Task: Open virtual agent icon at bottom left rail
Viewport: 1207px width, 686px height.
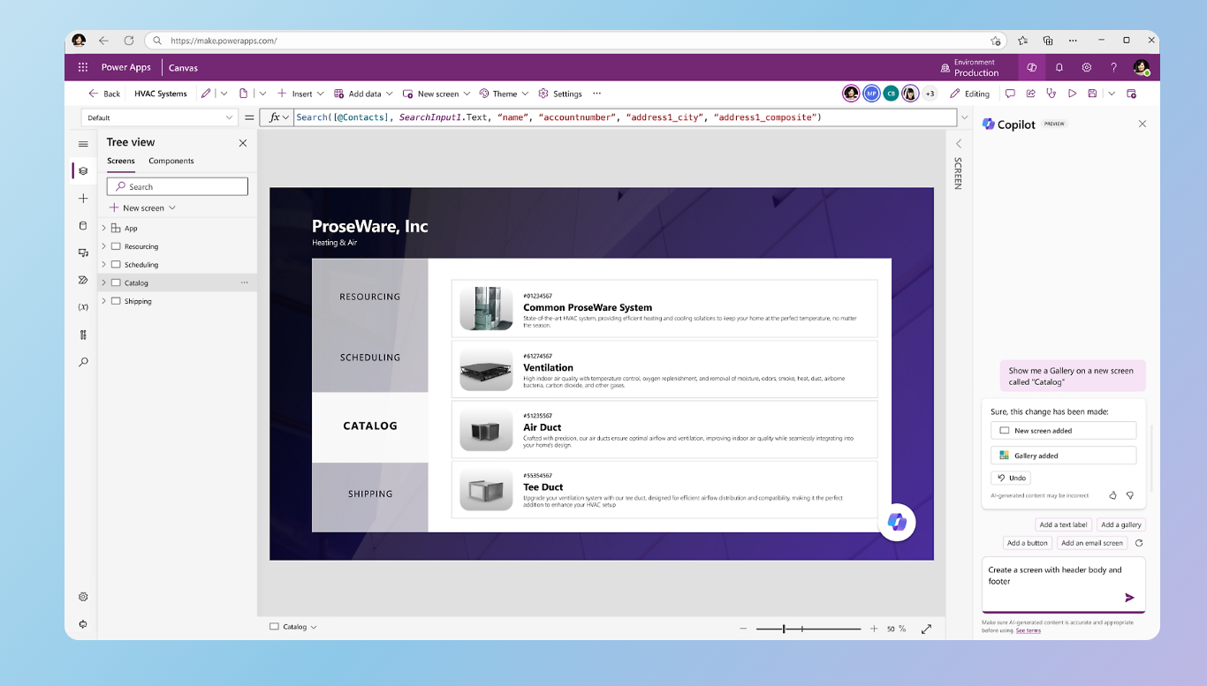Action: (x=83, y=624)
